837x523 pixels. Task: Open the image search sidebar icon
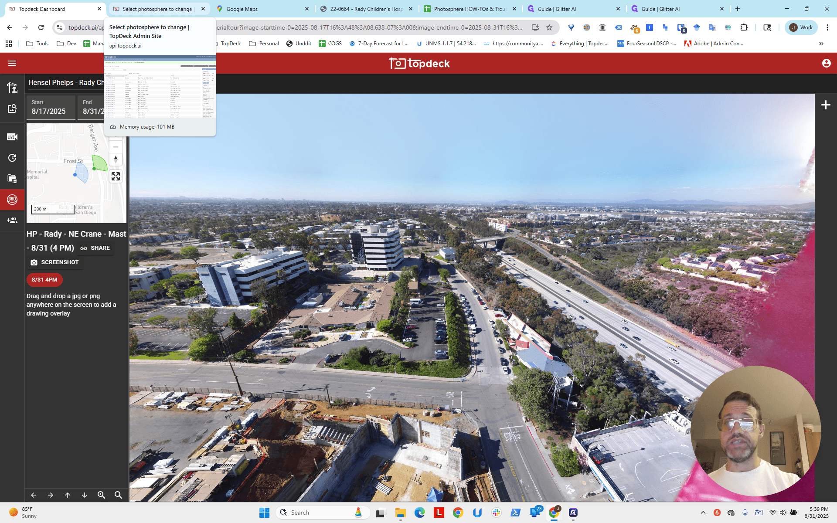pyautogui.click(x=12, y=109)
